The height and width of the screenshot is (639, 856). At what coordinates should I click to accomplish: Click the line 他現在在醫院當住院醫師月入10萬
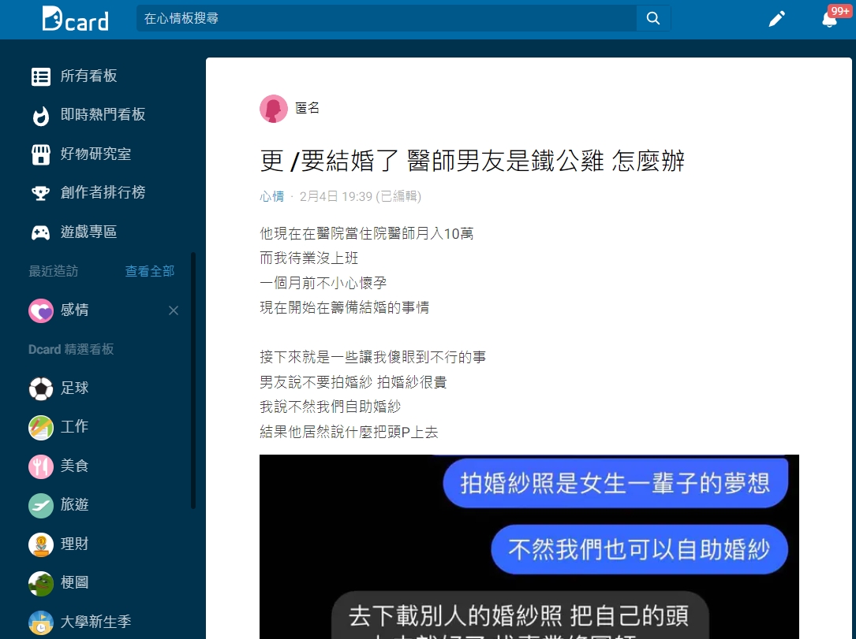(366, 233)
